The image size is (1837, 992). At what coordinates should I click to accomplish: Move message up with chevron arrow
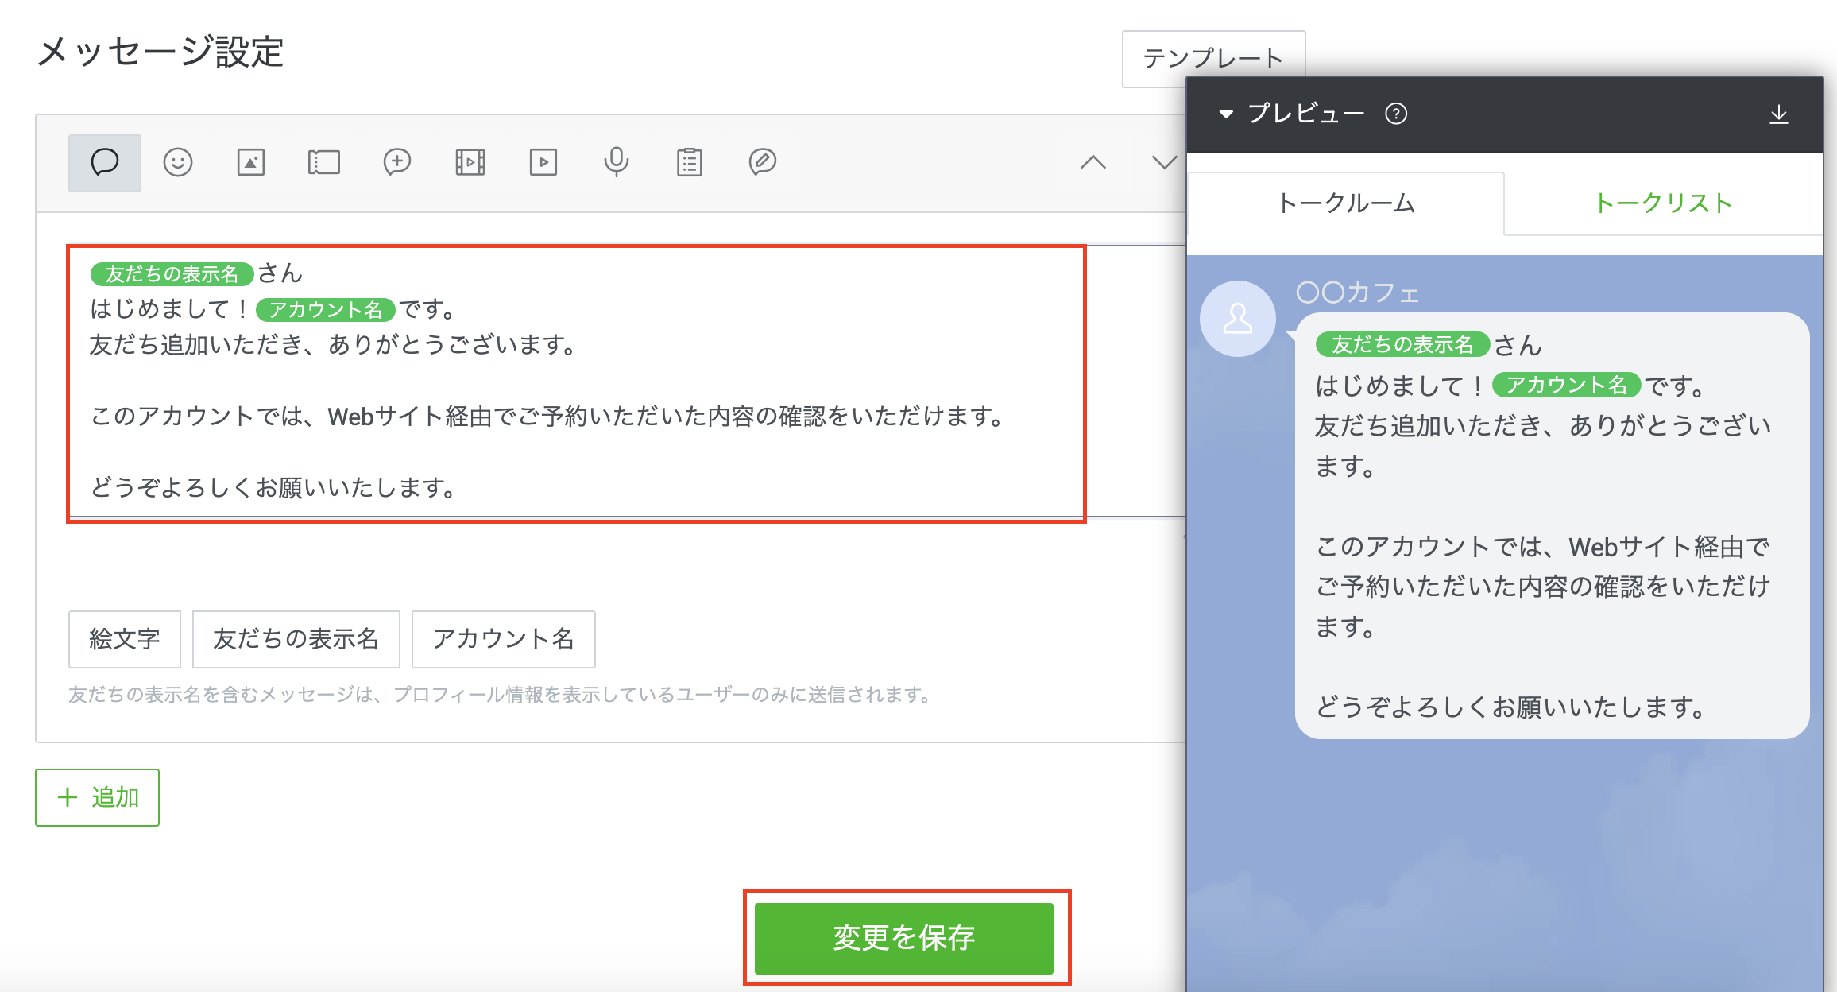coord(1093,163)
